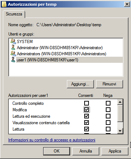131x159 pixels.
Task: Click the Administrators group icon
Action: coord(13,53)
